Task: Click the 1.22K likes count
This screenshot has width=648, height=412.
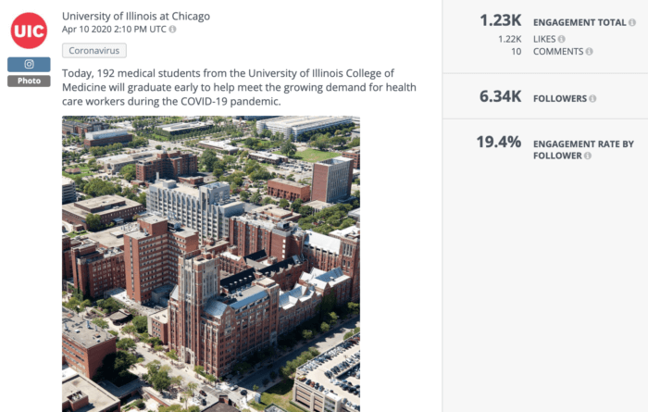Action: point(509,39)
